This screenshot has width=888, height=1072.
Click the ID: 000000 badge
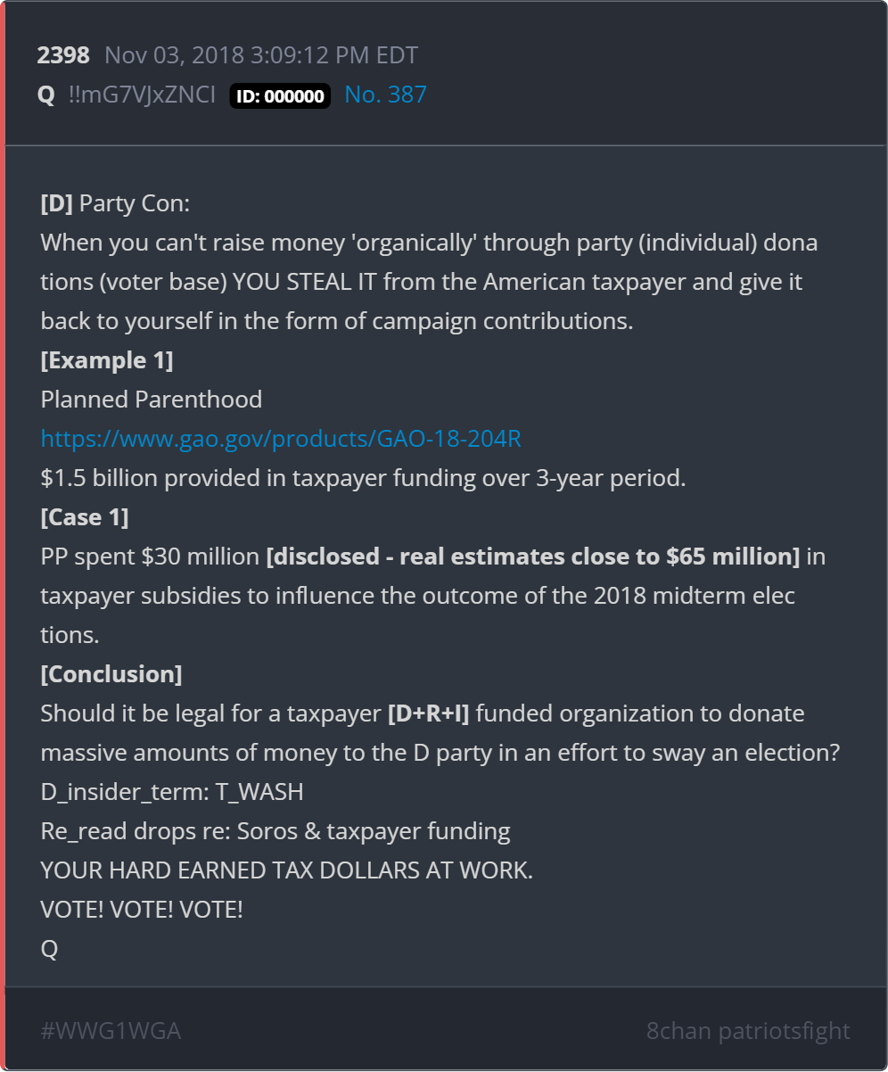(280, 95)
